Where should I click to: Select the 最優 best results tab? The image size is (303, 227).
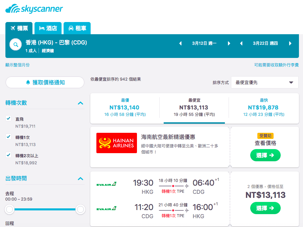[125, 107]
